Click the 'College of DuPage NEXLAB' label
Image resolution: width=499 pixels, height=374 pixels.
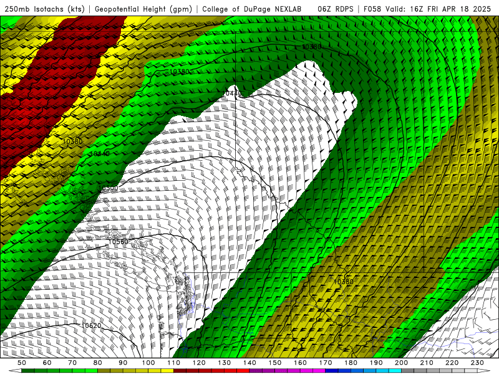click(252, 9)
